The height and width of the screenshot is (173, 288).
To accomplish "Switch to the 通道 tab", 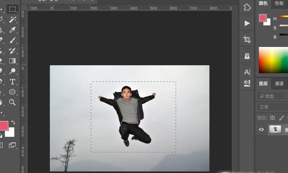I will coord(279,84).
